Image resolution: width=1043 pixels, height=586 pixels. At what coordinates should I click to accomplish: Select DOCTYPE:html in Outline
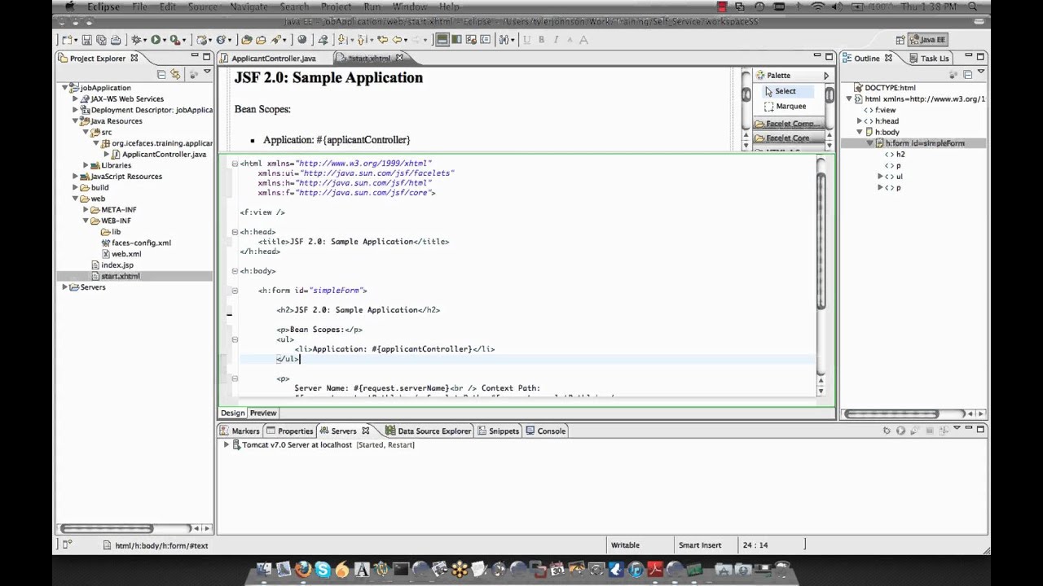click(x=884, y=88)
